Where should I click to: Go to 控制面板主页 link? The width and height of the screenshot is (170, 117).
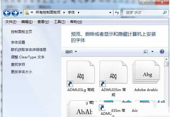[21, 32]
